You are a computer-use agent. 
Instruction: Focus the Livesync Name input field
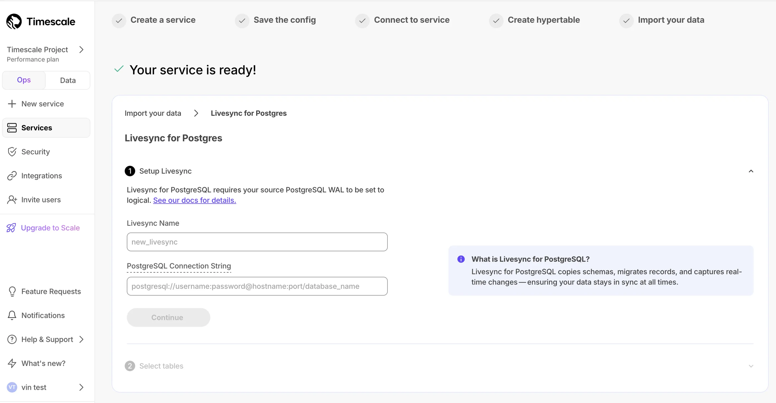tap(257, 242)
